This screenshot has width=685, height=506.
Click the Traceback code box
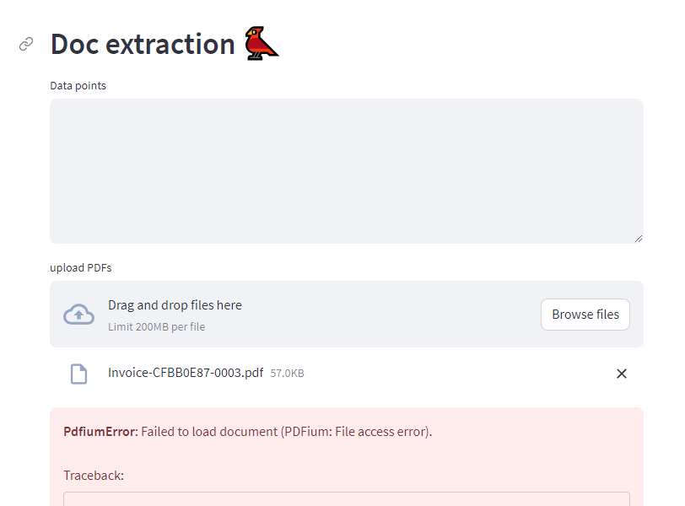pos(346,499)
